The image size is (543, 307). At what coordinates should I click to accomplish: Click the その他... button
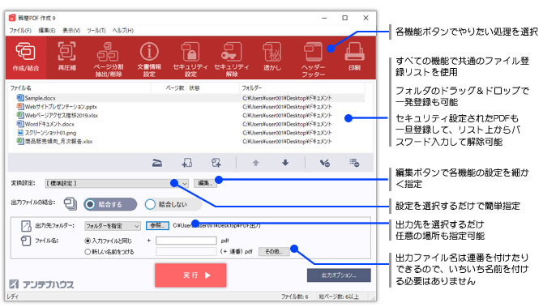tap(274, 252)
